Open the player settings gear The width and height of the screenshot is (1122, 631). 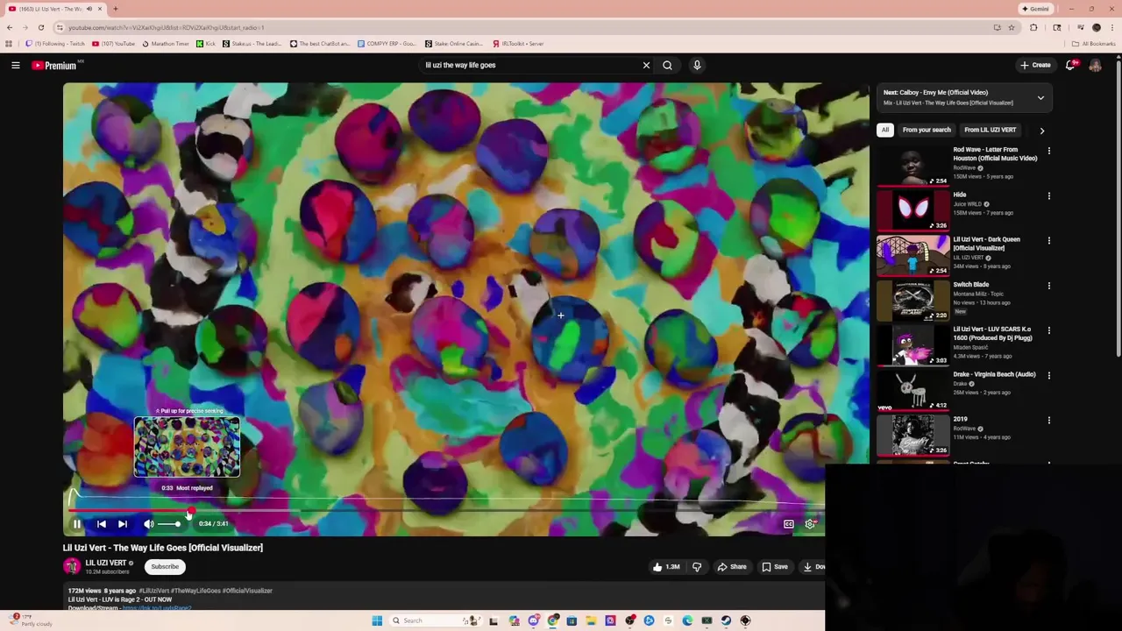click(x=810, y=524)
